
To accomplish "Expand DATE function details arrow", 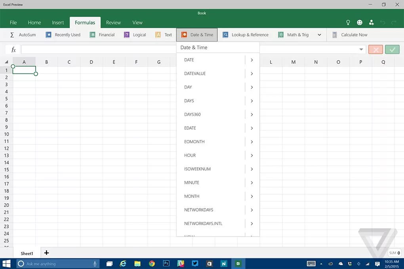I will [252, 60].
